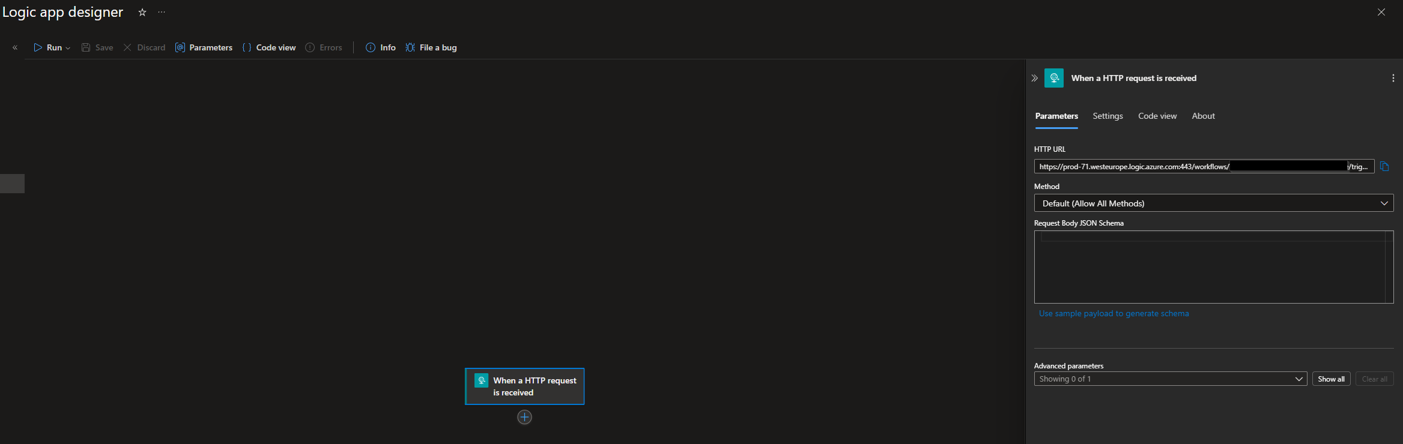Copy the HTTP URL with the copy icon
The height and width of the screenshot is (444, 1403).
[x=1384, y=167]
